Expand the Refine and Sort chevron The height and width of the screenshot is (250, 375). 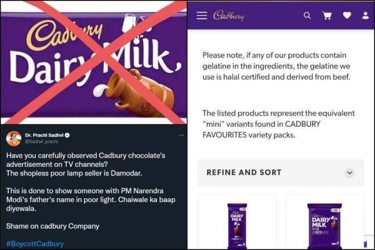click(x=349, y=172)
